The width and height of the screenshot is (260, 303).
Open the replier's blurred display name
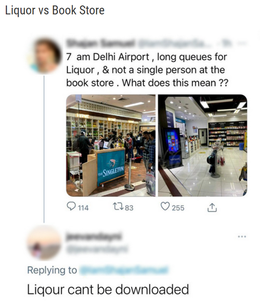click(x=94, y=236)
